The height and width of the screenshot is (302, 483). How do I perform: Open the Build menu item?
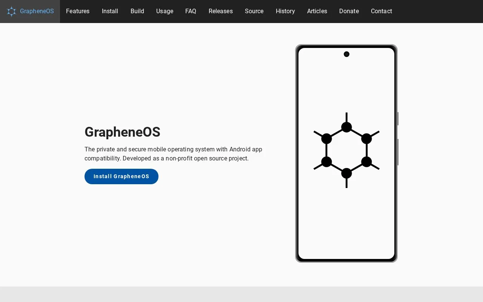coord(137,11)
